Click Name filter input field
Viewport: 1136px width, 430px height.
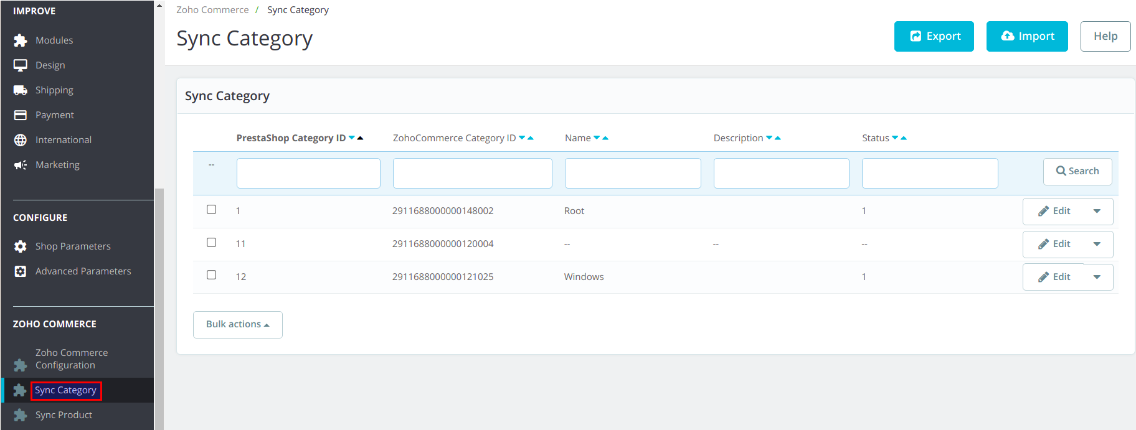point(633,173)
